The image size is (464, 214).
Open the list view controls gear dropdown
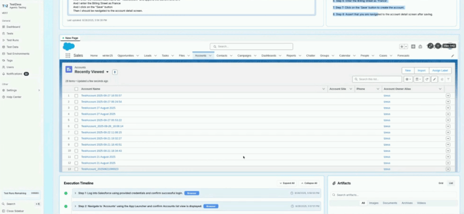point(408,79)
